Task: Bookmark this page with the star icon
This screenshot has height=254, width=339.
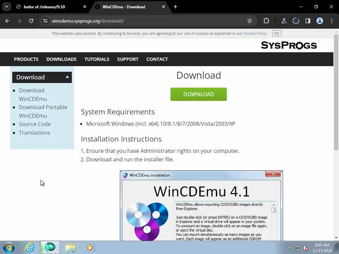Action: coord(250,21)
